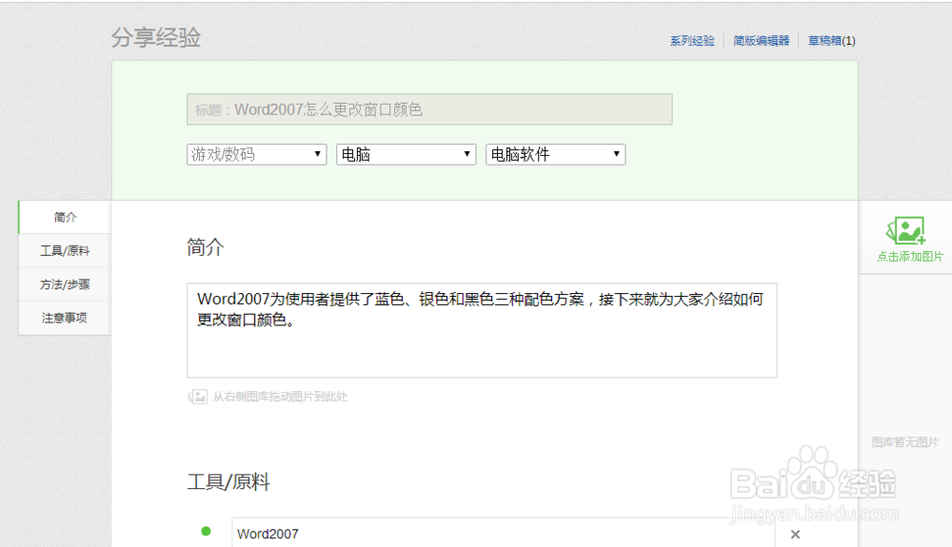Click the 分享经验 page heading

[156, 38]
